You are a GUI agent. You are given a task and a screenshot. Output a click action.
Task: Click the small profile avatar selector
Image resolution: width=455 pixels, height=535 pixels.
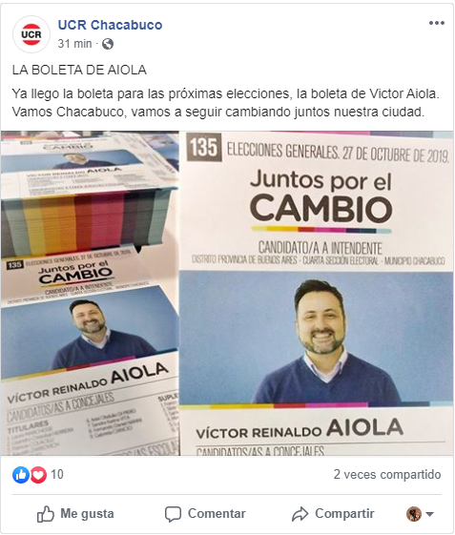(414, 514)
